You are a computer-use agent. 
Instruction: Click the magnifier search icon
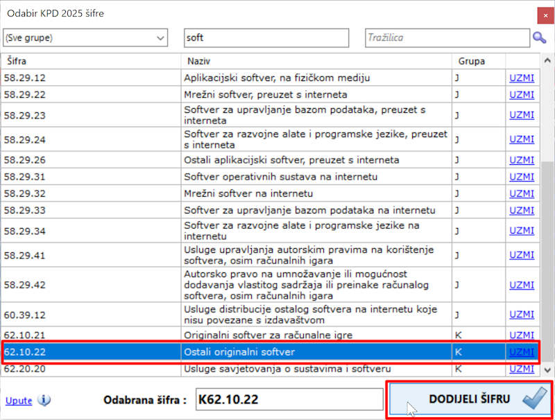pos(539,37)
